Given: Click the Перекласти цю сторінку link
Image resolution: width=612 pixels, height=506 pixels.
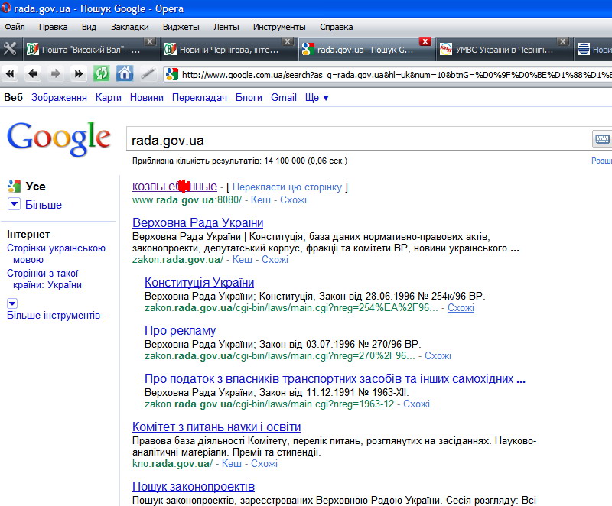Looking at the screenshot, I should (289, 187).
